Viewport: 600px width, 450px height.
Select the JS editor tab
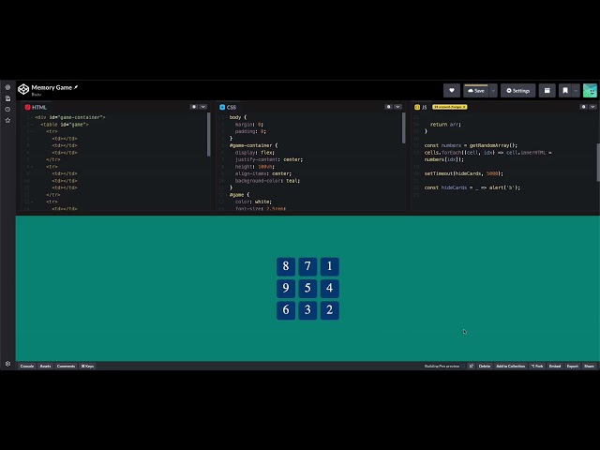click(x=421, y=107)
